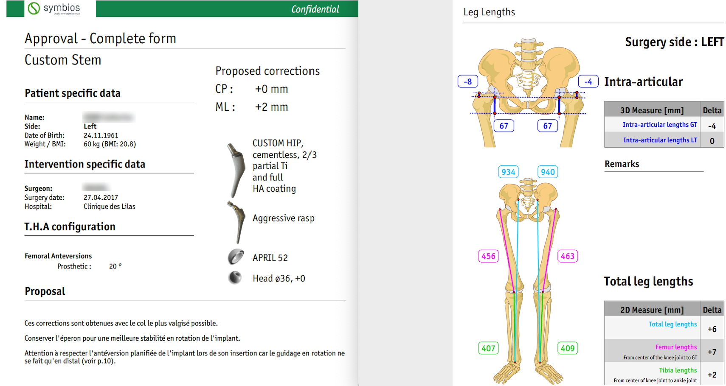Click the 3D Measure [mm] table header

652,110
